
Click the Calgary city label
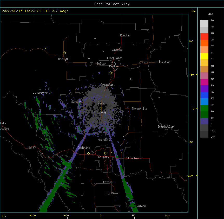click(x=104, y=157)
